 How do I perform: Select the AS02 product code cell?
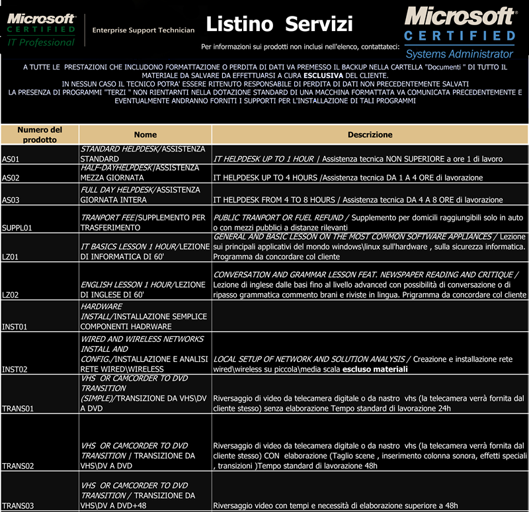[x=40, y=173]
